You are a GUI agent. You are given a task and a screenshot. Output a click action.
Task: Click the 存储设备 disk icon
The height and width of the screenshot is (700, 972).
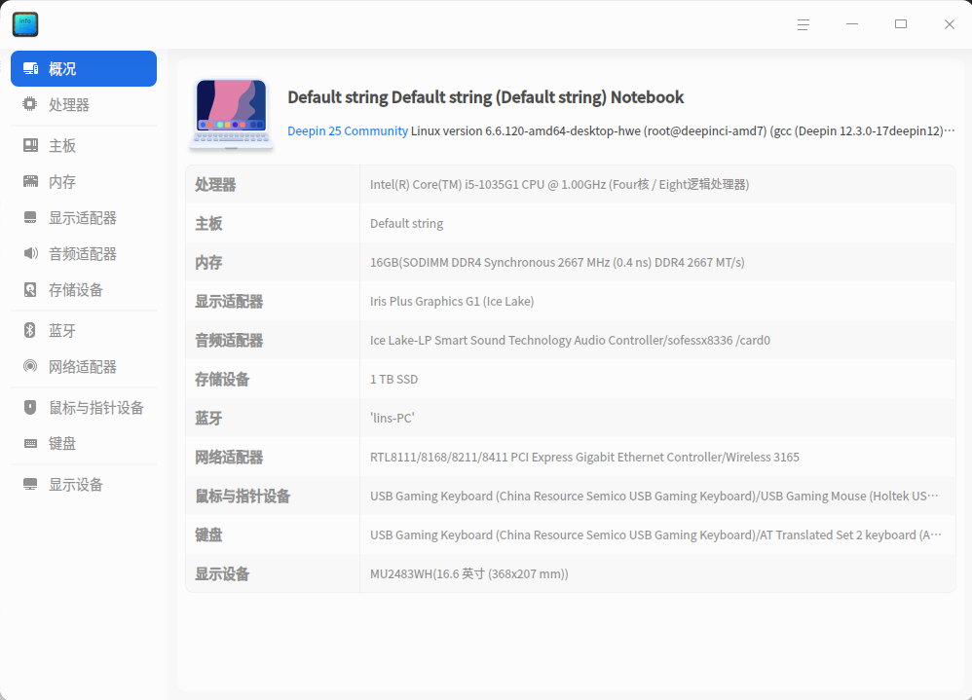pyautogui.click(x=30, y=289)
